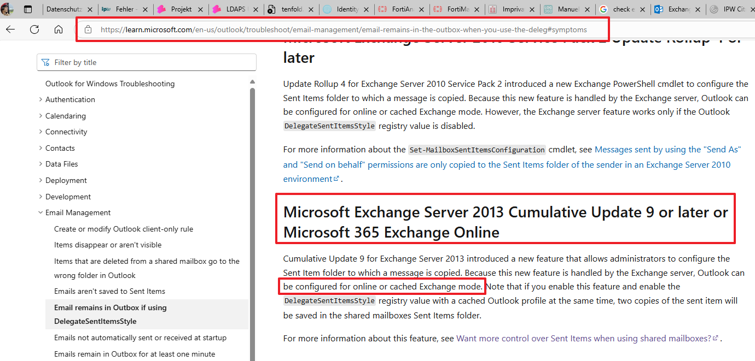Focus the Filter by title box
The width and height of the screenshot is (755, 361).
147,62
